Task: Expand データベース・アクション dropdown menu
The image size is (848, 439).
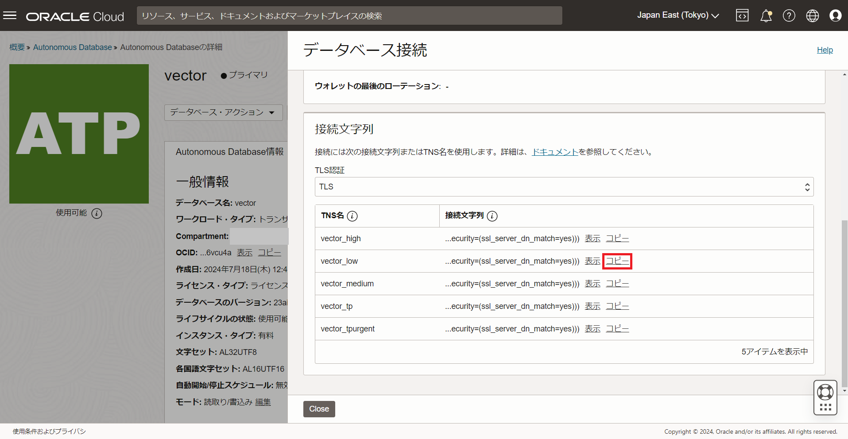Action: coord(222,112)
